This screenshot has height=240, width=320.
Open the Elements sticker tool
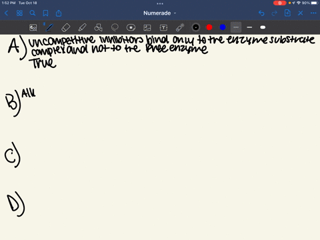pos(131,27)
